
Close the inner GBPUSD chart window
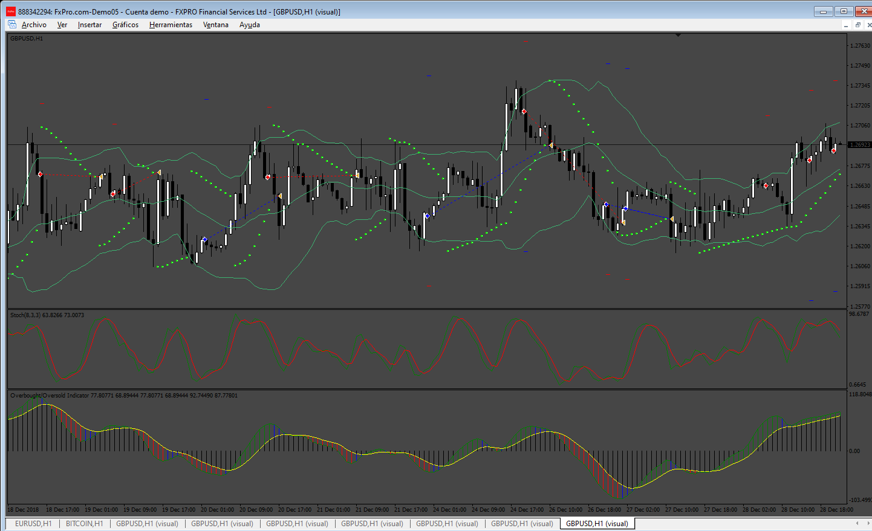868,25
